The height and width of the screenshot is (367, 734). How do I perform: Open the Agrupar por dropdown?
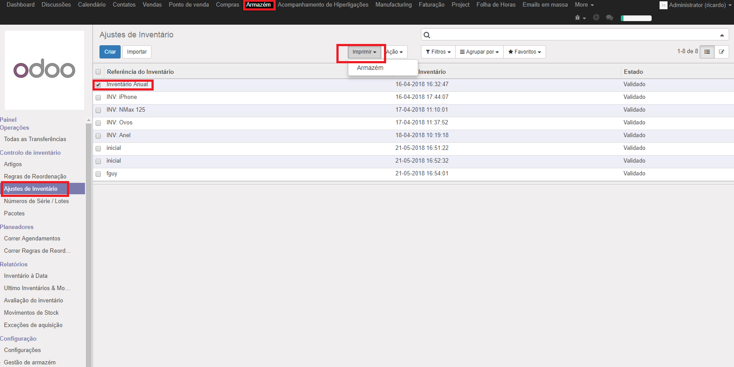coord(479,52)
